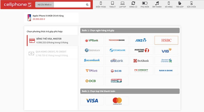
Task: Select Mastercard card type
Action: pos(117,101)
